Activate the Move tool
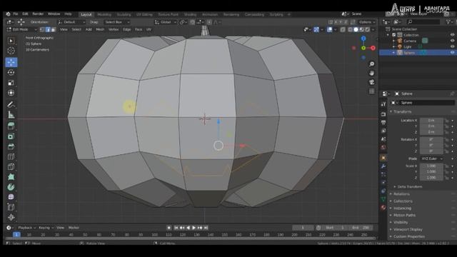This screenshot has height=257, width=457. [11, 62]
